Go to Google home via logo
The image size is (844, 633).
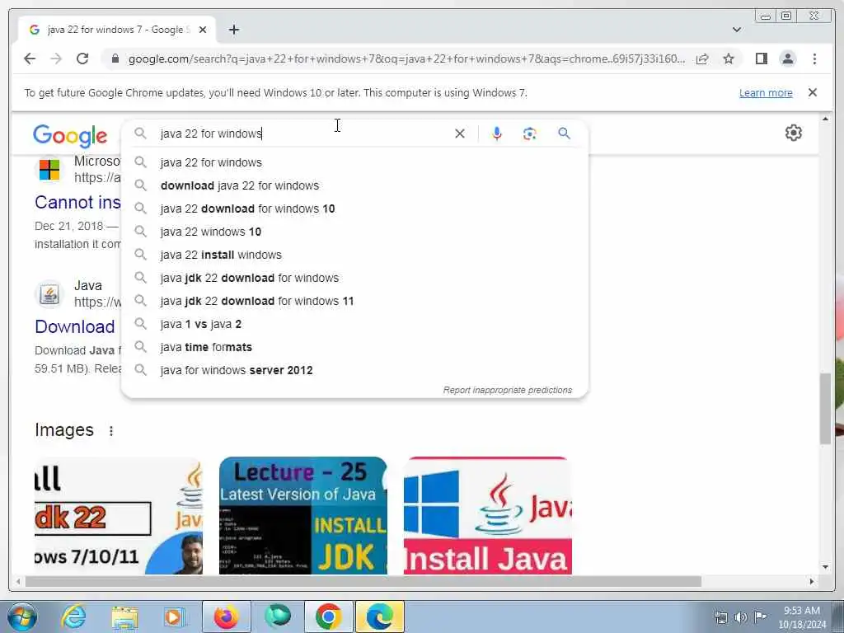pos(70,136)
